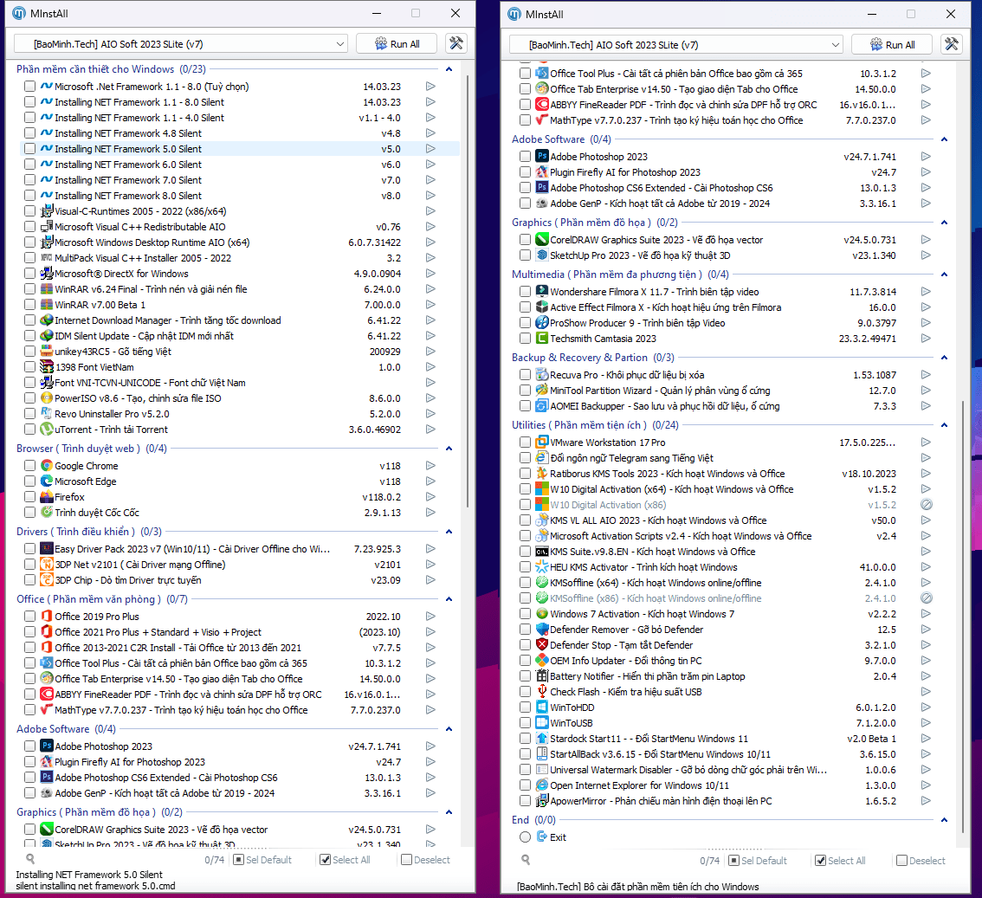Click the Office 2019 Pro Plus icon
The height and width of the screenshot is (898, 982).
tap(47, 617)
